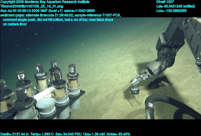Select the push core labeled 19
The width and height of the screenshot is (201, 136).
tap(54, 65)
